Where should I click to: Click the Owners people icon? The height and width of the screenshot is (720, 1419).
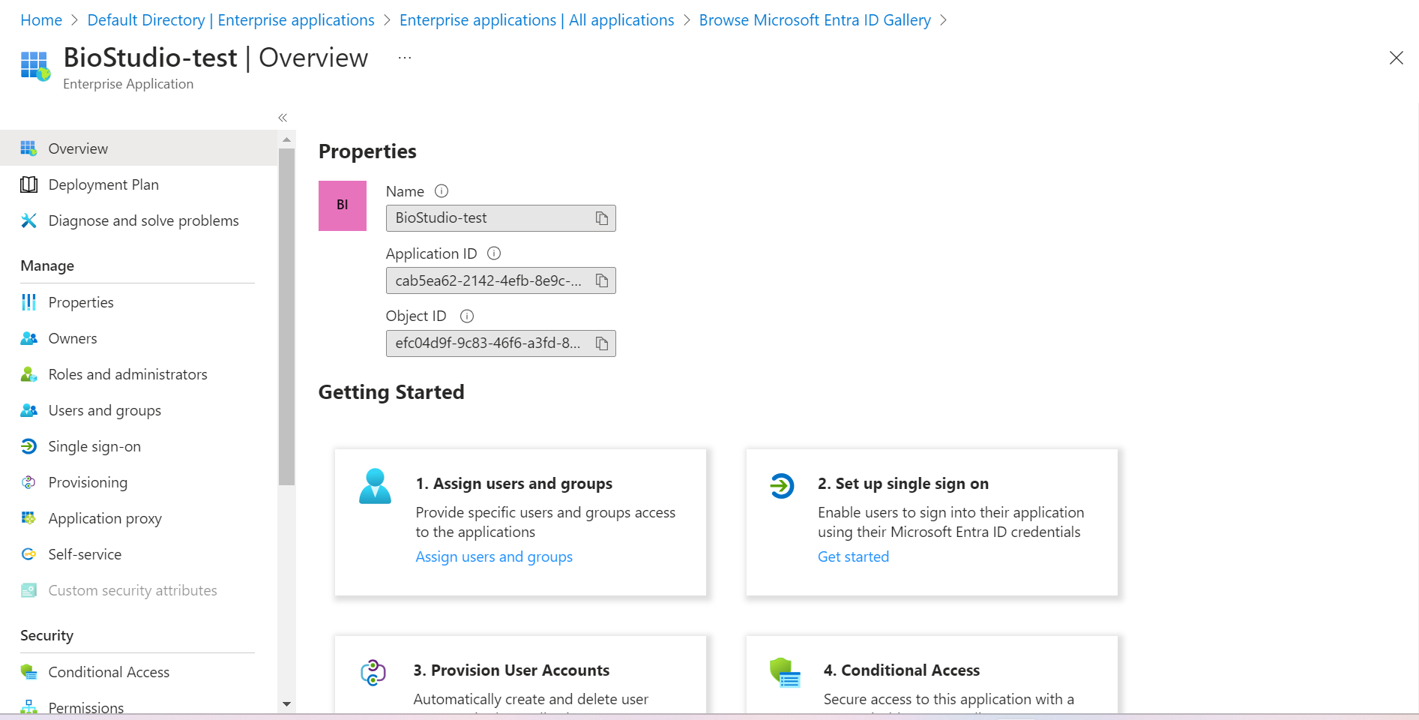click(x=28, y=338)
